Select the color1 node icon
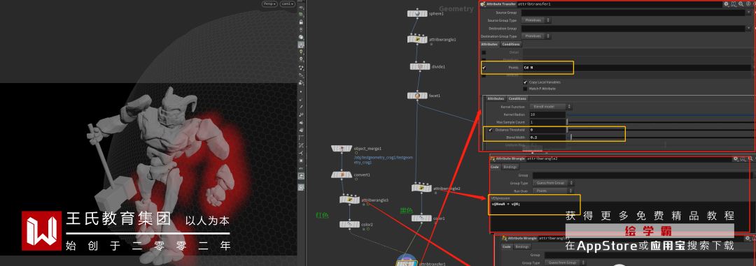The height and width of the screenshot is (266, 756). click(x=421, y=219)
